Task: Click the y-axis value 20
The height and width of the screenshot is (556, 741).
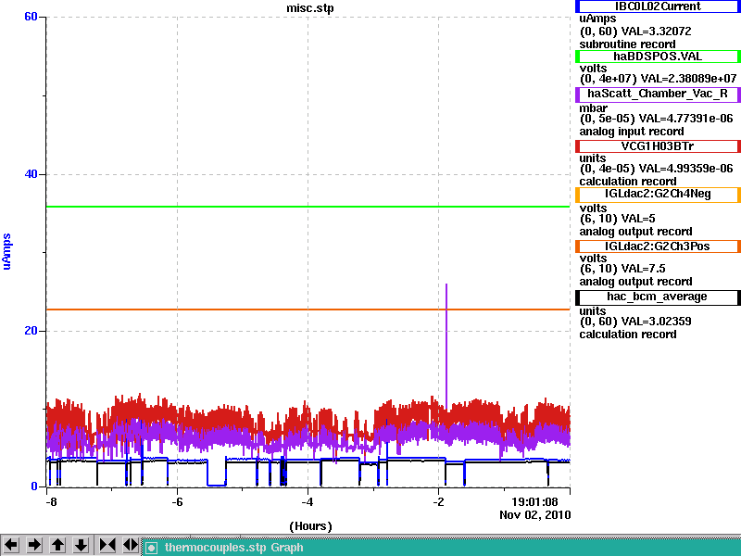Action: click(x=31, y=331)
